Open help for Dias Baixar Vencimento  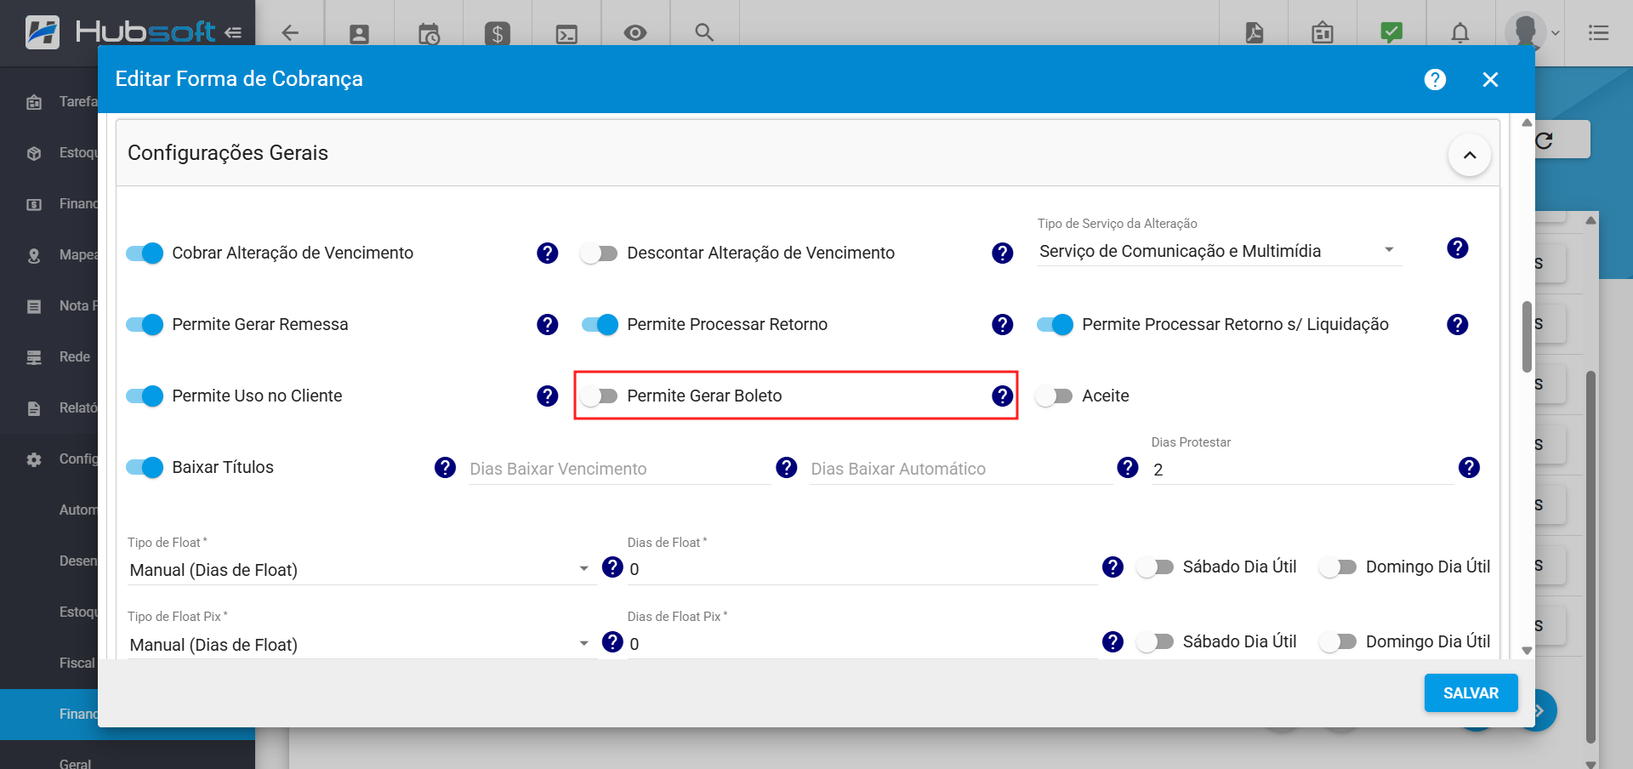787,467
